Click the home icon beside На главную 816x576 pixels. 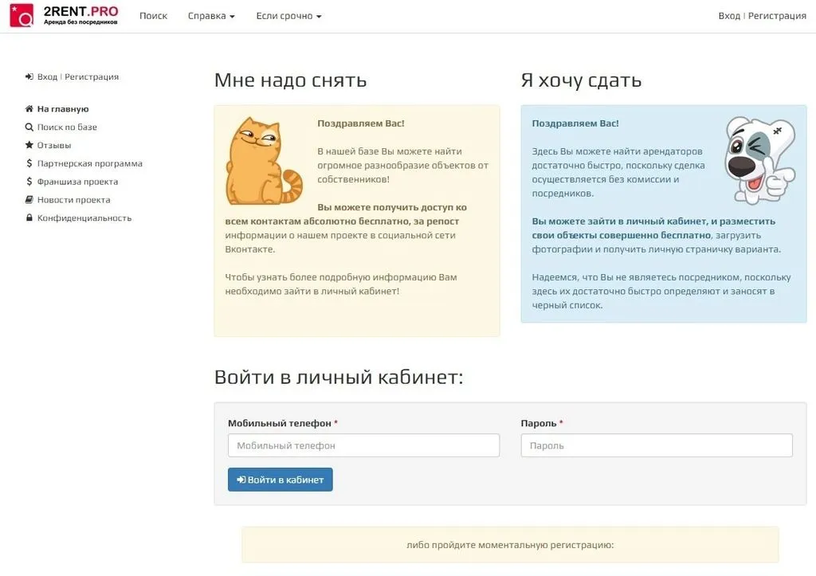29,109
